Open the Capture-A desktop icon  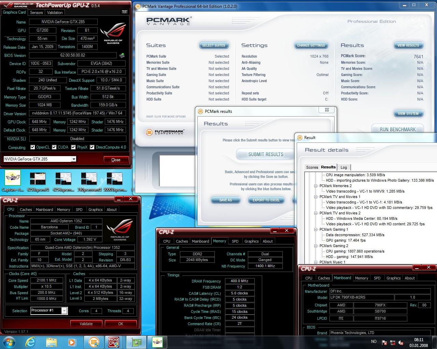click(x=13, y=181)
